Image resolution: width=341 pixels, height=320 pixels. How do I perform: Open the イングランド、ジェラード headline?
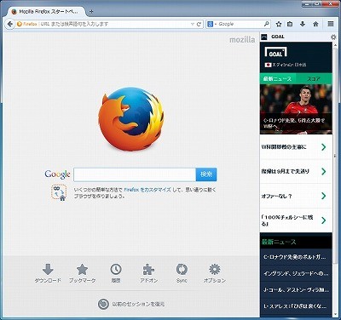296,273
